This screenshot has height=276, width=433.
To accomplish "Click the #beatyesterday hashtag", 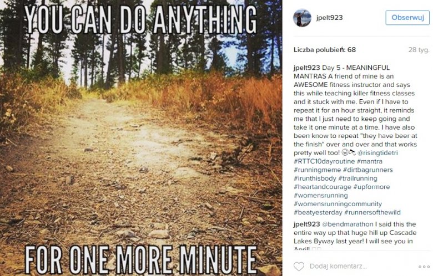I will pyautogui.click(x=318, y=212).
